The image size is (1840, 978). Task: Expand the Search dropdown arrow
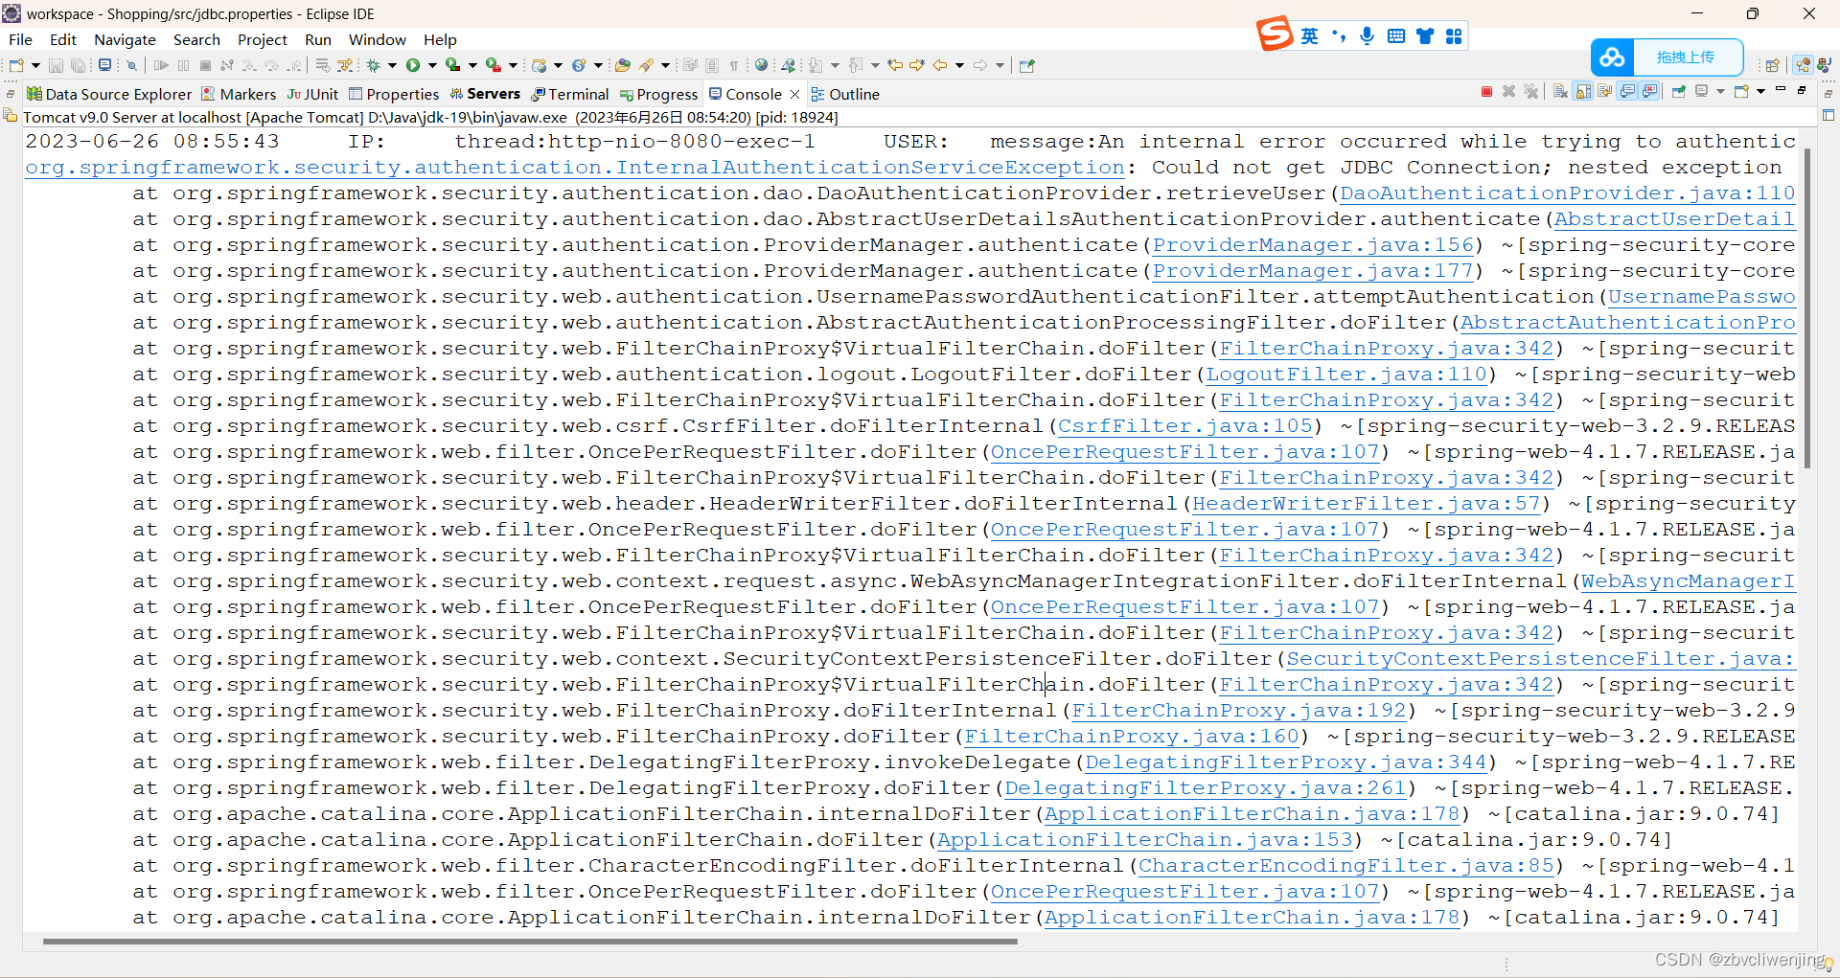tap(665, 65)
